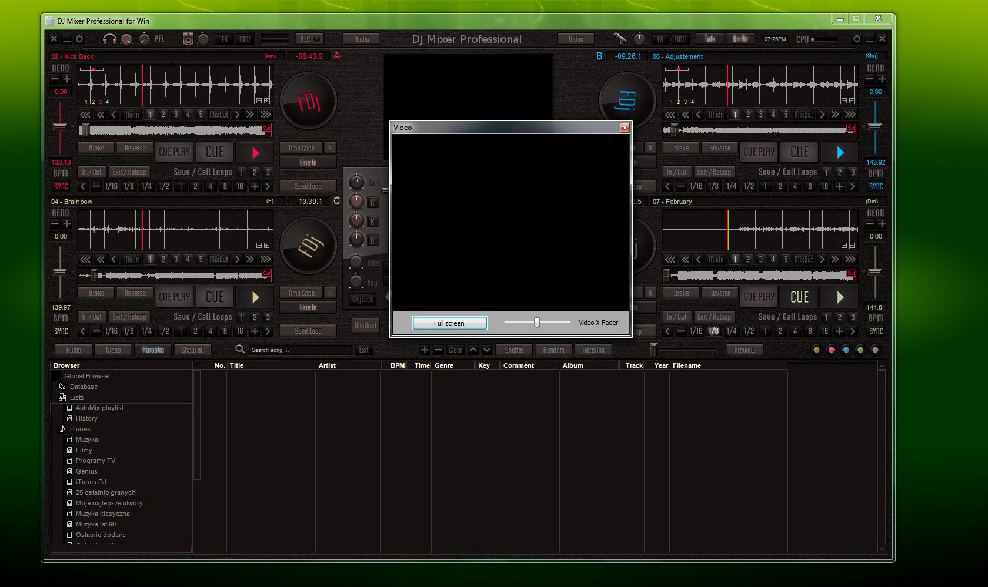The height and width of the screenshot is (587, 988).
Task: Switch to the Video browser tab
Action: click(113, 350)
